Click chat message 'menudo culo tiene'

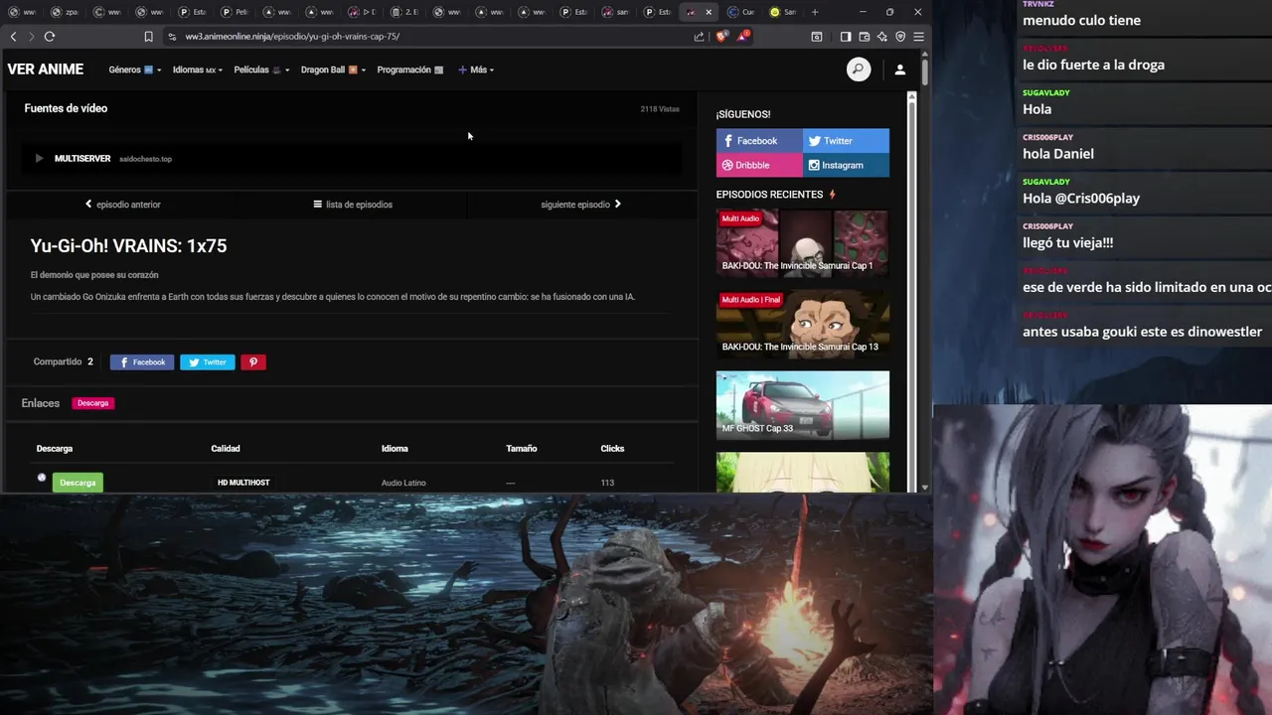coord(1081,20)
